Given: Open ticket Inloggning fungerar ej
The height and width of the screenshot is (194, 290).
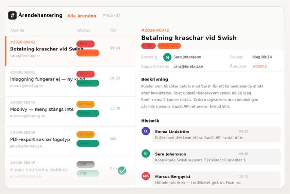Looking at the screenshot, I should (x=41, y=79).
